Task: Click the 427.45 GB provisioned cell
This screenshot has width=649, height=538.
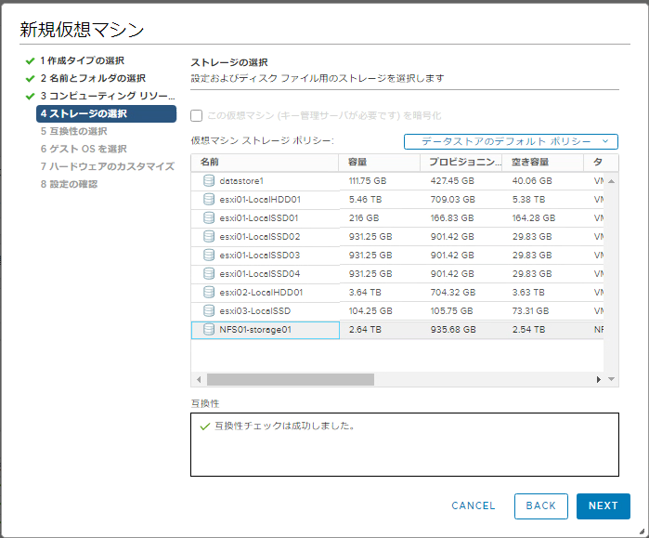Action: tap(452, 181)
